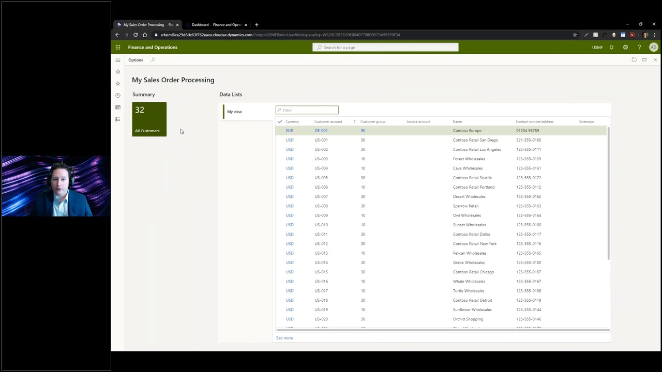This screenshot has width=662, height=372.
Task: Open Recent clock icon in sidebar
Action: 118,96
